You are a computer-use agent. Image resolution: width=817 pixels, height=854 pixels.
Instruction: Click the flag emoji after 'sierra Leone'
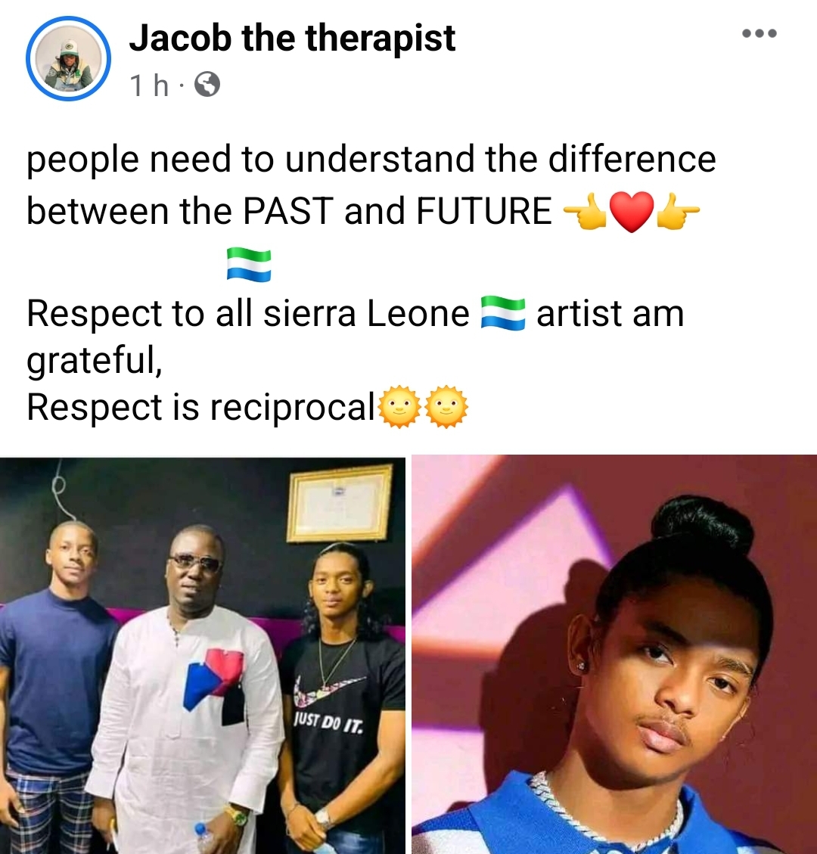(503, 313)
